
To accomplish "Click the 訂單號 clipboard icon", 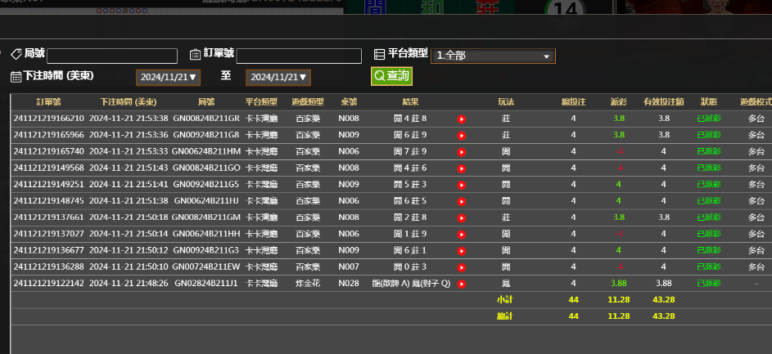I will (195, 54).
